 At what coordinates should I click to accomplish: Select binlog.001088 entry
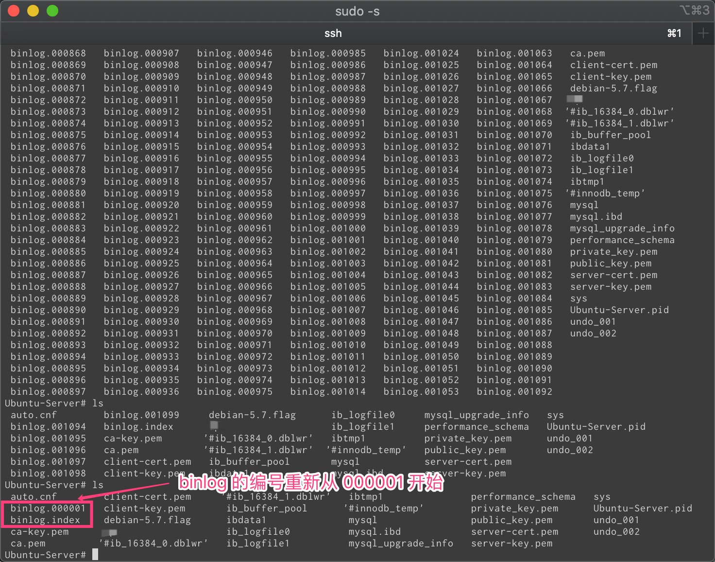pos(514,345)
